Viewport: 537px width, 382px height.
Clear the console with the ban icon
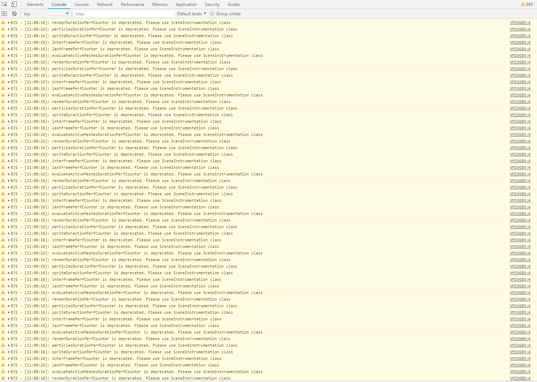click(14, 14)
